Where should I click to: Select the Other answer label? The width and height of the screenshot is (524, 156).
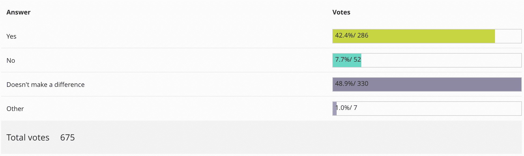15,109
